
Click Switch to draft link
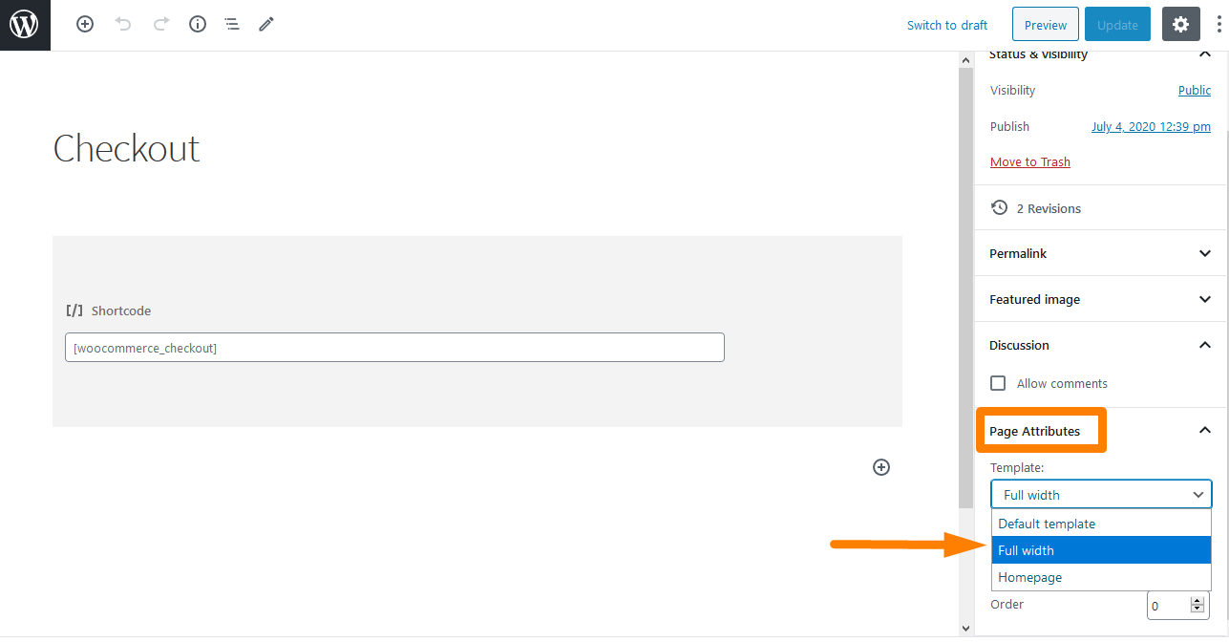click(x=947, y=25)
